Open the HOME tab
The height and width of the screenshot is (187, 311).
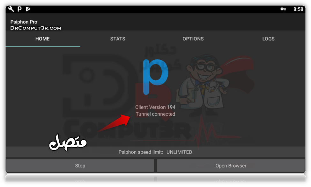point(42,39)
